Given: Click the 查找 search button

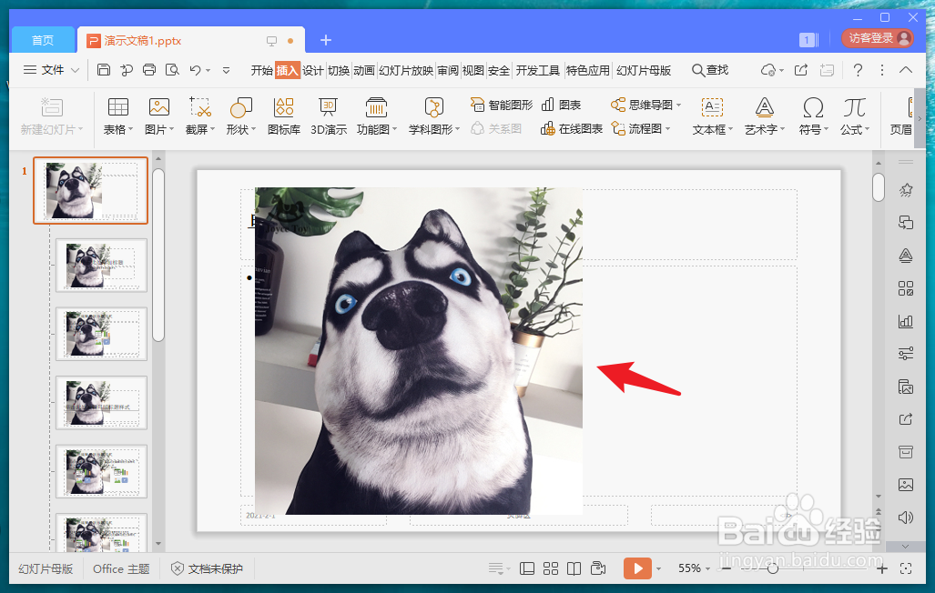Looking at the screenshot, I should pos(710,70).
